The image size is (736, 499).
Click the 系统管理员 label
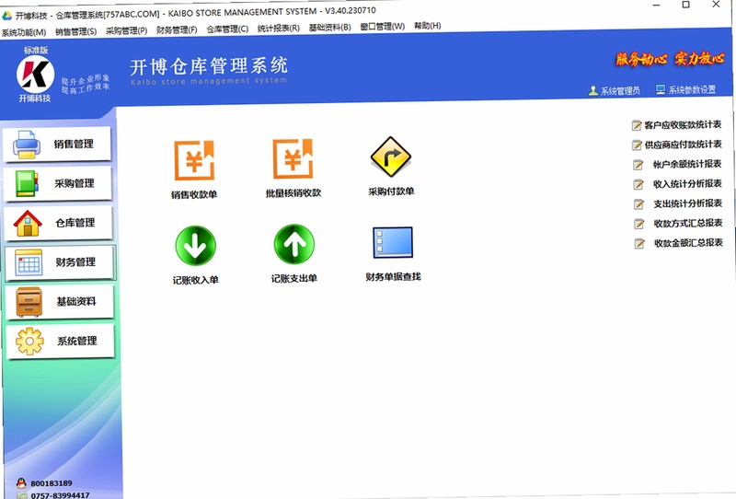tap(620, 90)
